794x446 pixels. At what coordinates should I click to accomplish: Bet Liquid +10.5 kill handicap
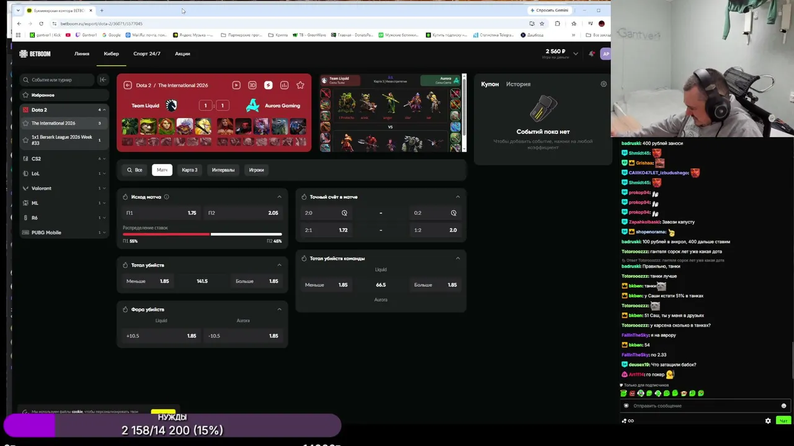(161, 336)
